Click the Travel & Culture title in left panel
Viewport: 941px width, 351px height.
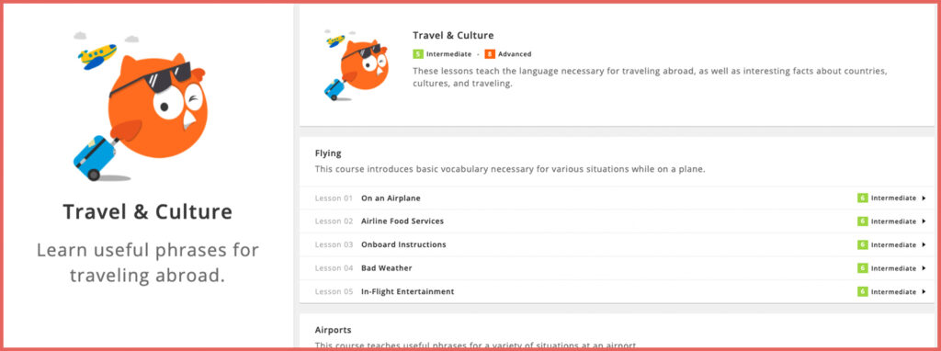(148, 212)
